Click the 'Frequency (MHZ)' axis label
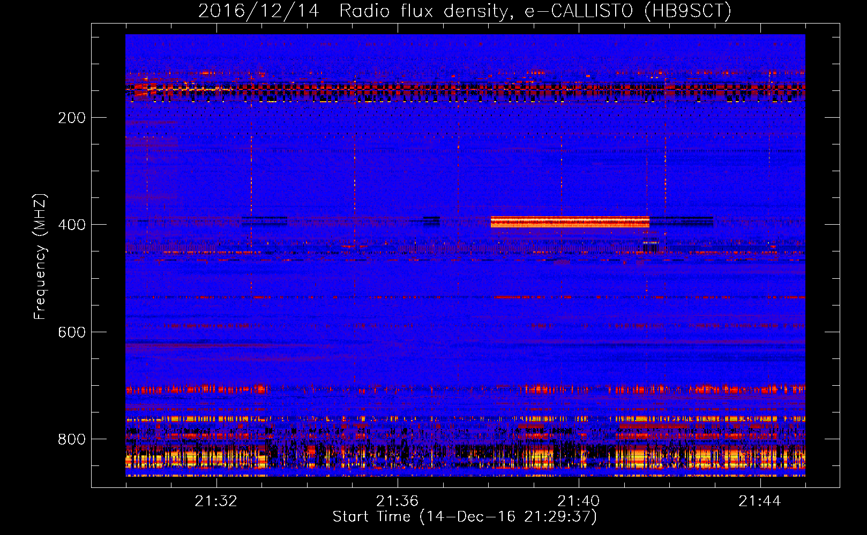The height and width of the screenshot is (535, 867). [x=40, y=257]
